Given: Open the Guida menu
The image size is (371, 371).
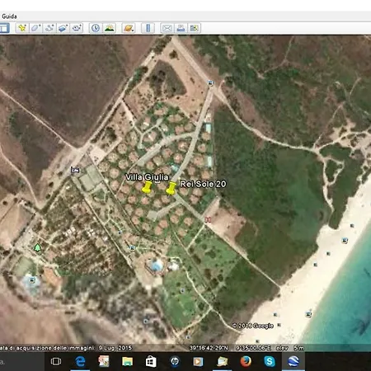Looking at the screenshot, I should pos(9,16).
